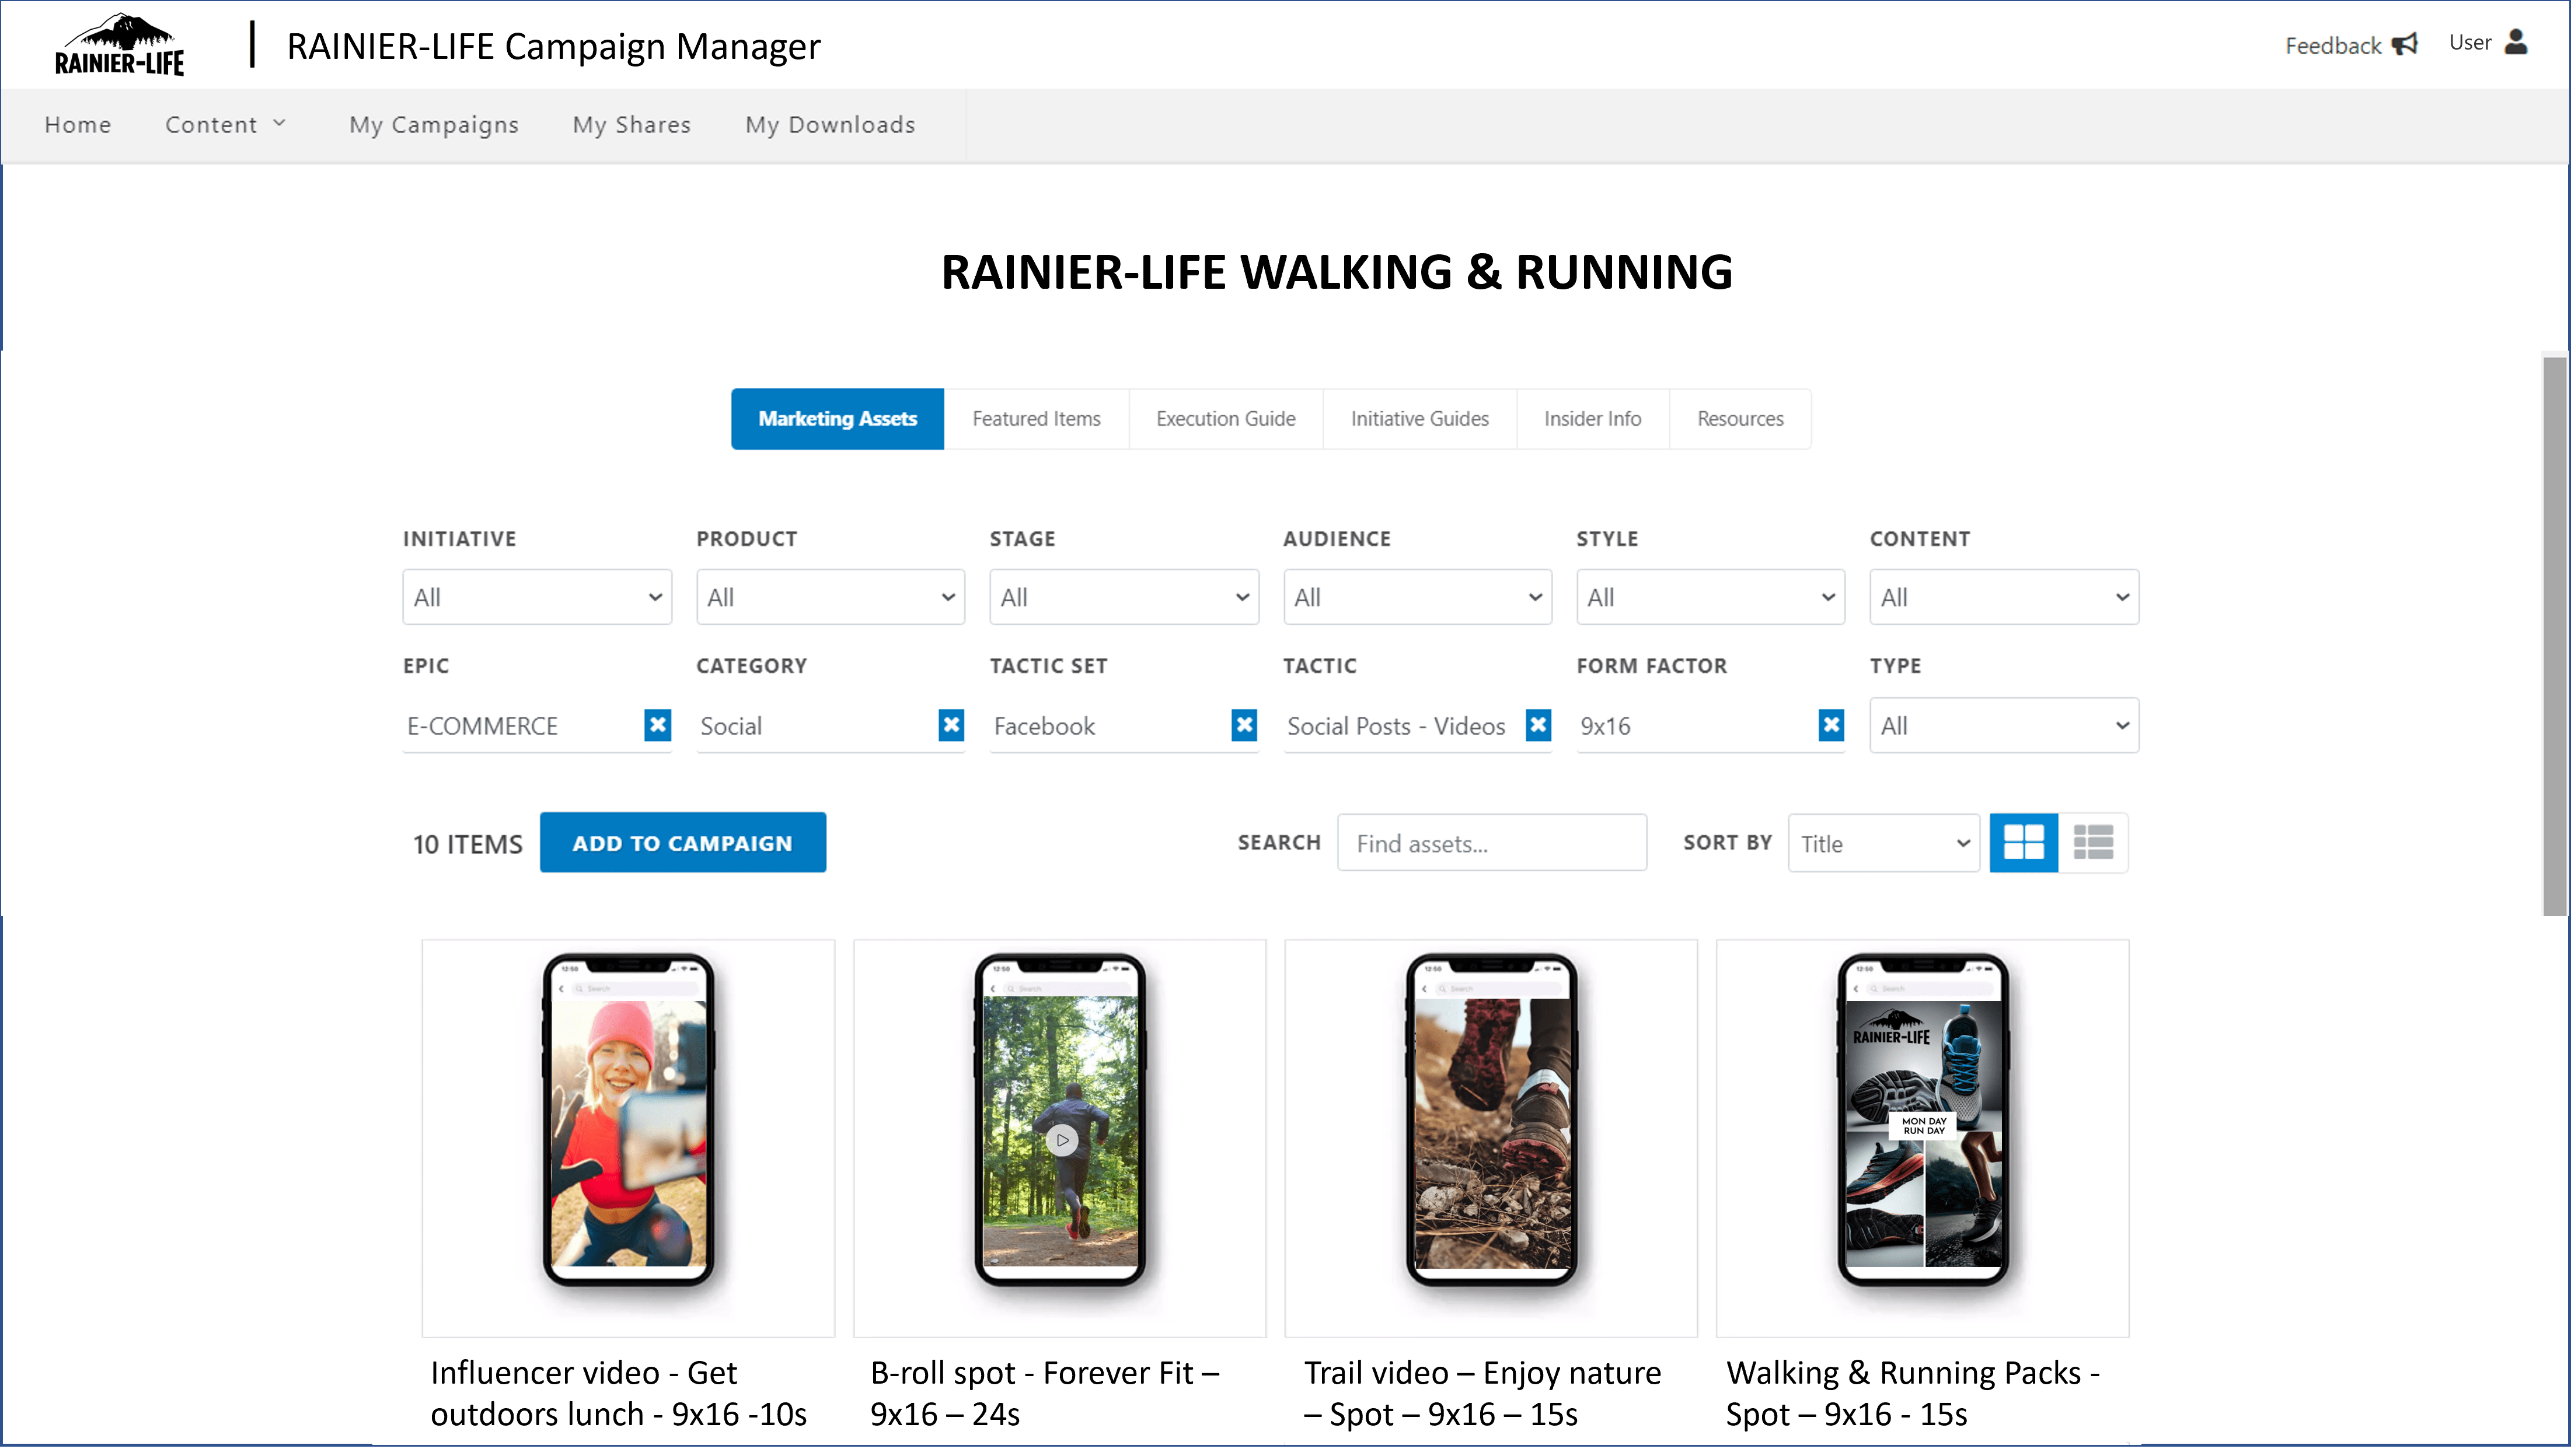Open B-roll spot Forever Fit title link
The width and height of the screenshot is (2571, 1456).
point(1044,1394)
